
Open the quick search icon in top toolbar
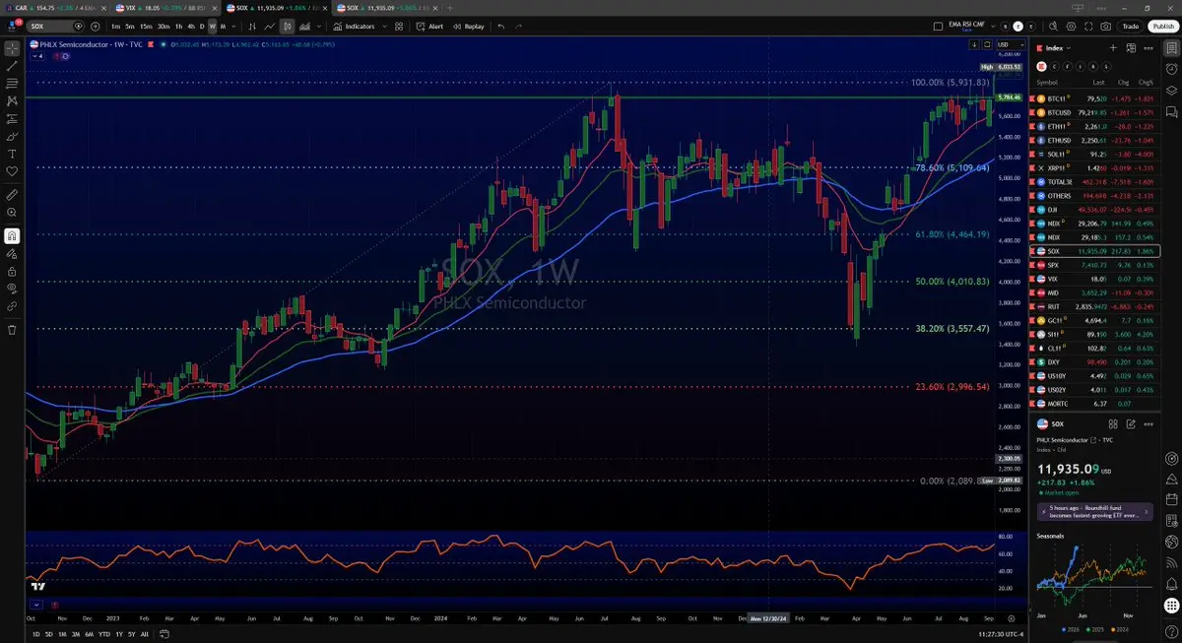[x=1053, y=26]
